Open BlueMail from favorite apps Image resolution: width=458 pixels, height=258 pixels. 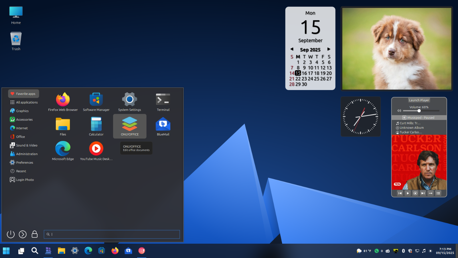163,126
